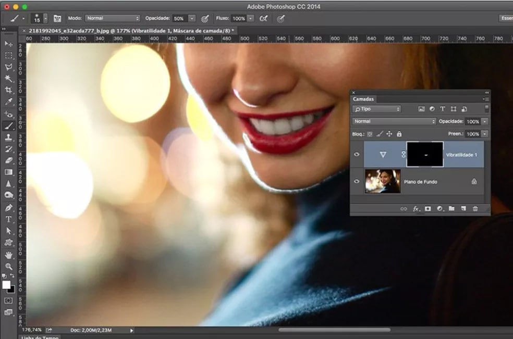Toggle visibility of Plano de Fundo layer

[x=357, y=182]
